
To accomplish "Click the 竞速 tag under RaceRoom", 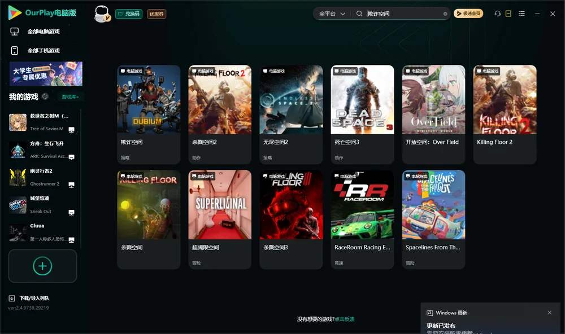I will click(x=338, y=263).
